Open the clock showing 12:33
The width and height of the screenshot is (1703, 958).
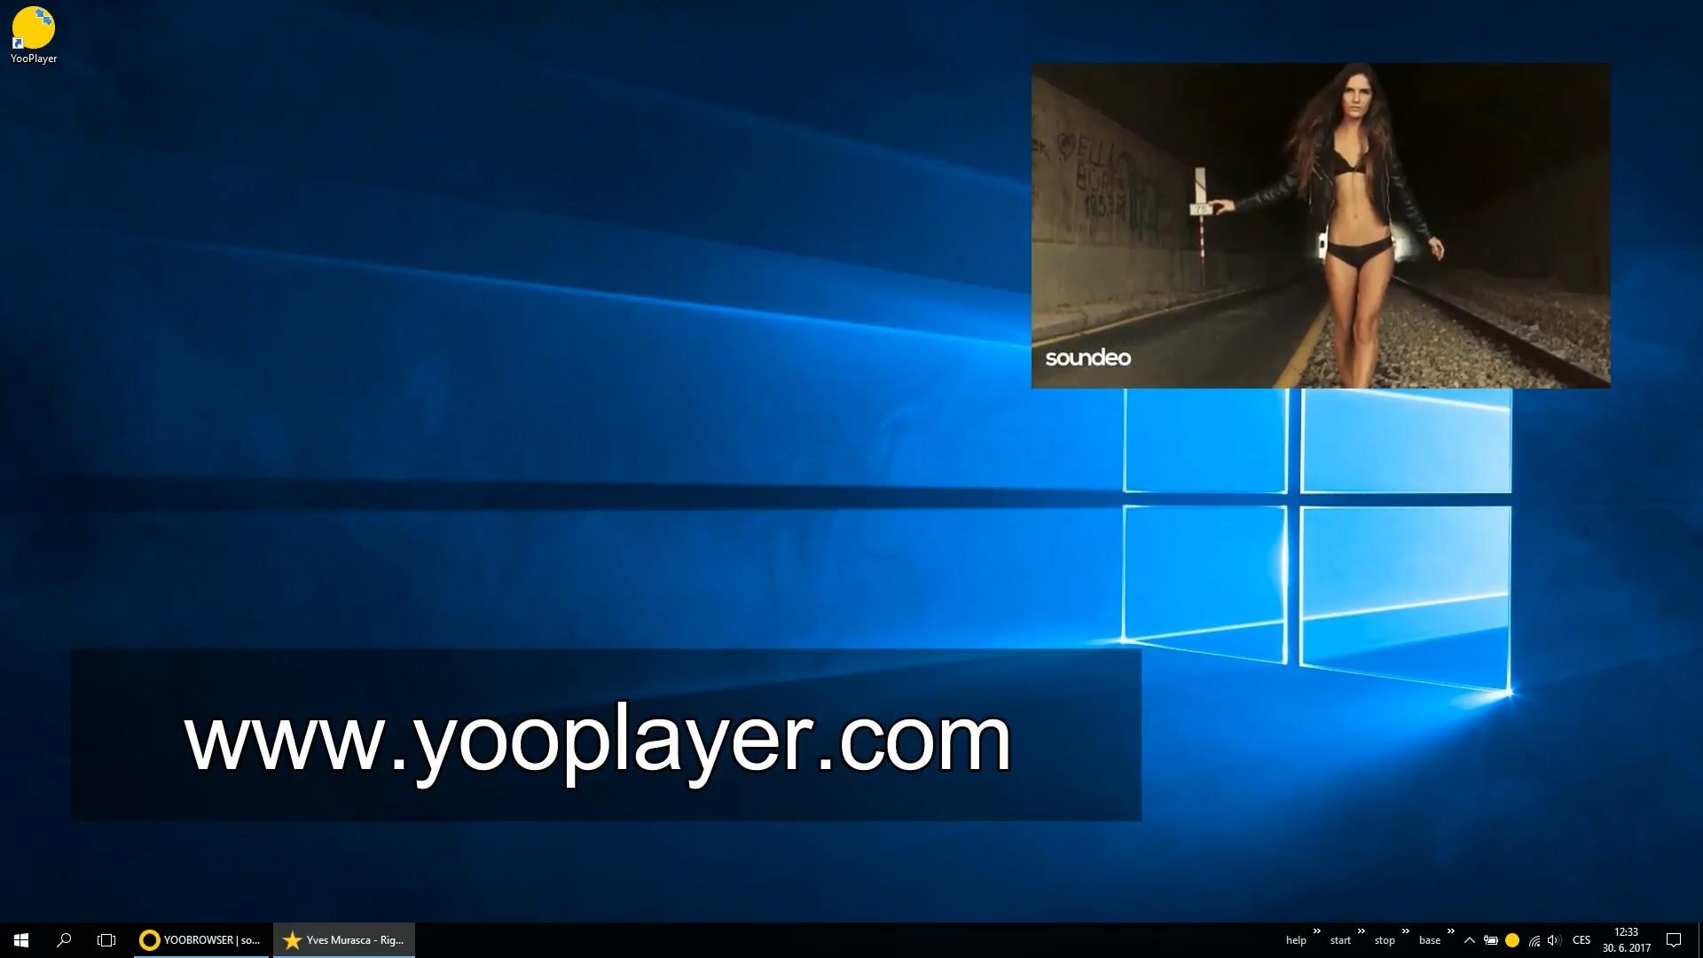coord(1626,940)
